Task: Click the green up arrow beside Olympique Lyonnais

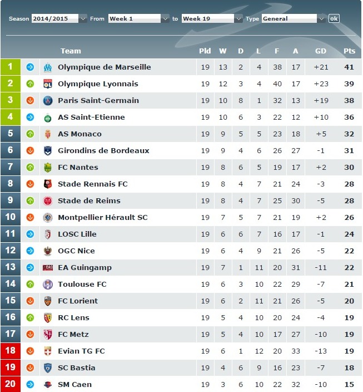Action: pyautogui.click(x=30, y=84)
